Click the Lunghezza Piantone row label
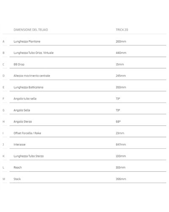169x212 pixels. pyautogui.click(x=27, y=42)
